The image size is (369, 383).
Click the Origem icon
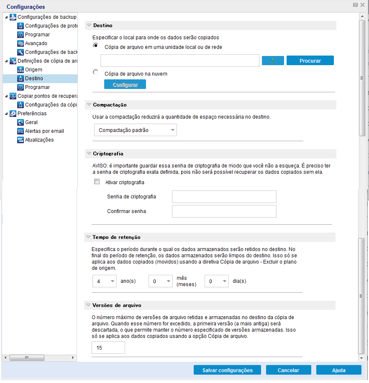20,70
